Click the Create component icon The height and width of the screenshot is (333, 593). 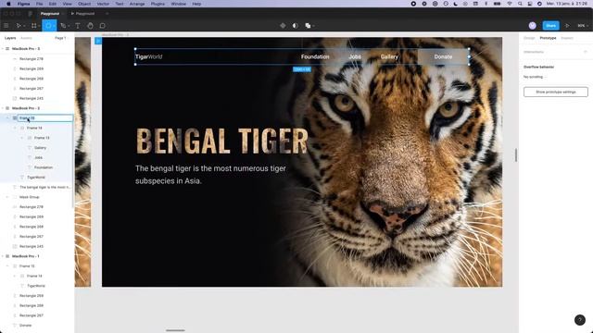(283, 26)
